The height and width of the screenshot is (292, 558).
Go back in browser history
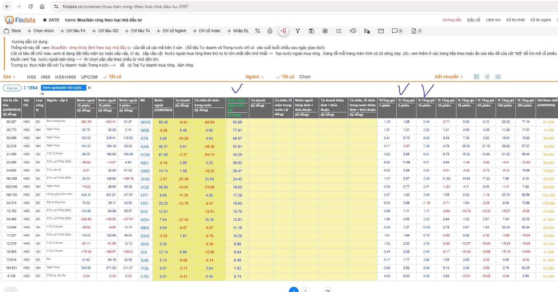coord(7,6)
